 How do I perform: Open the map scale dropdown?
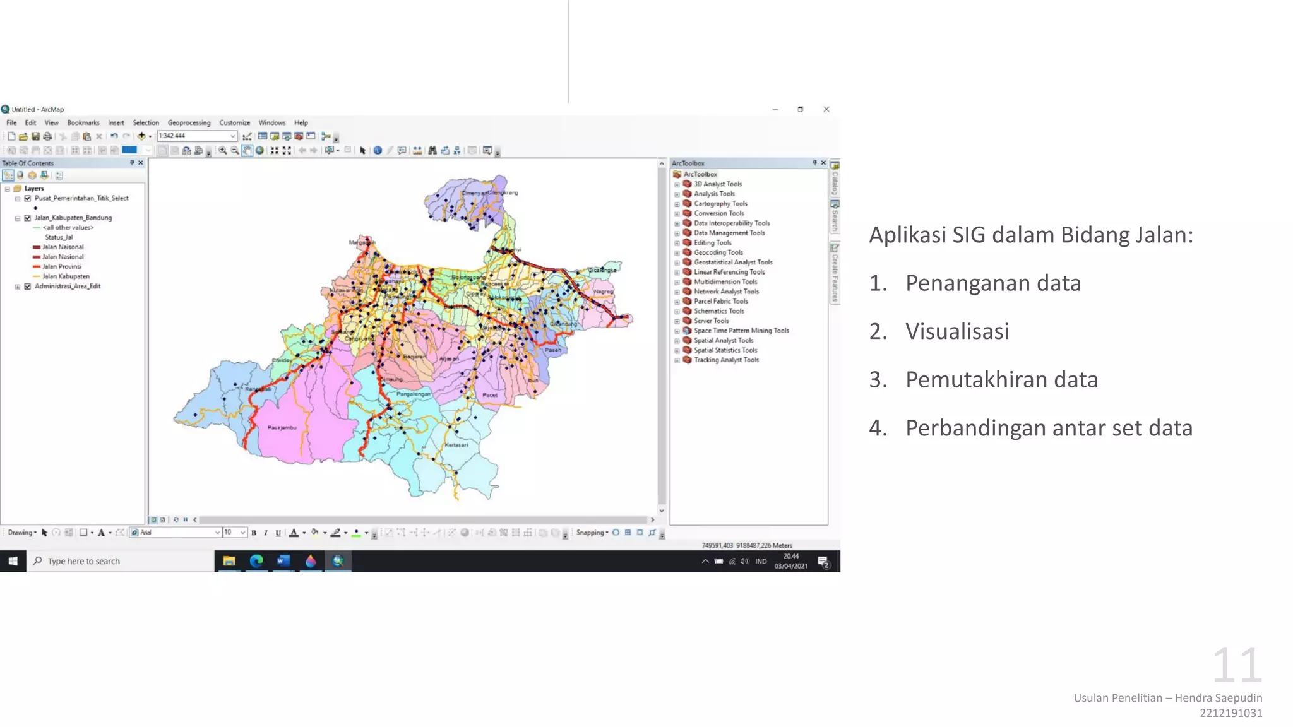click(233, 136)
